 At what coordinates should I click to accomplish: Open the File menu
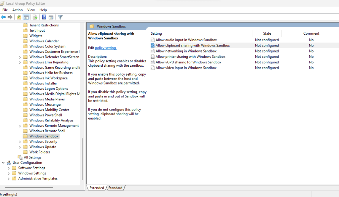click(5, 10)
